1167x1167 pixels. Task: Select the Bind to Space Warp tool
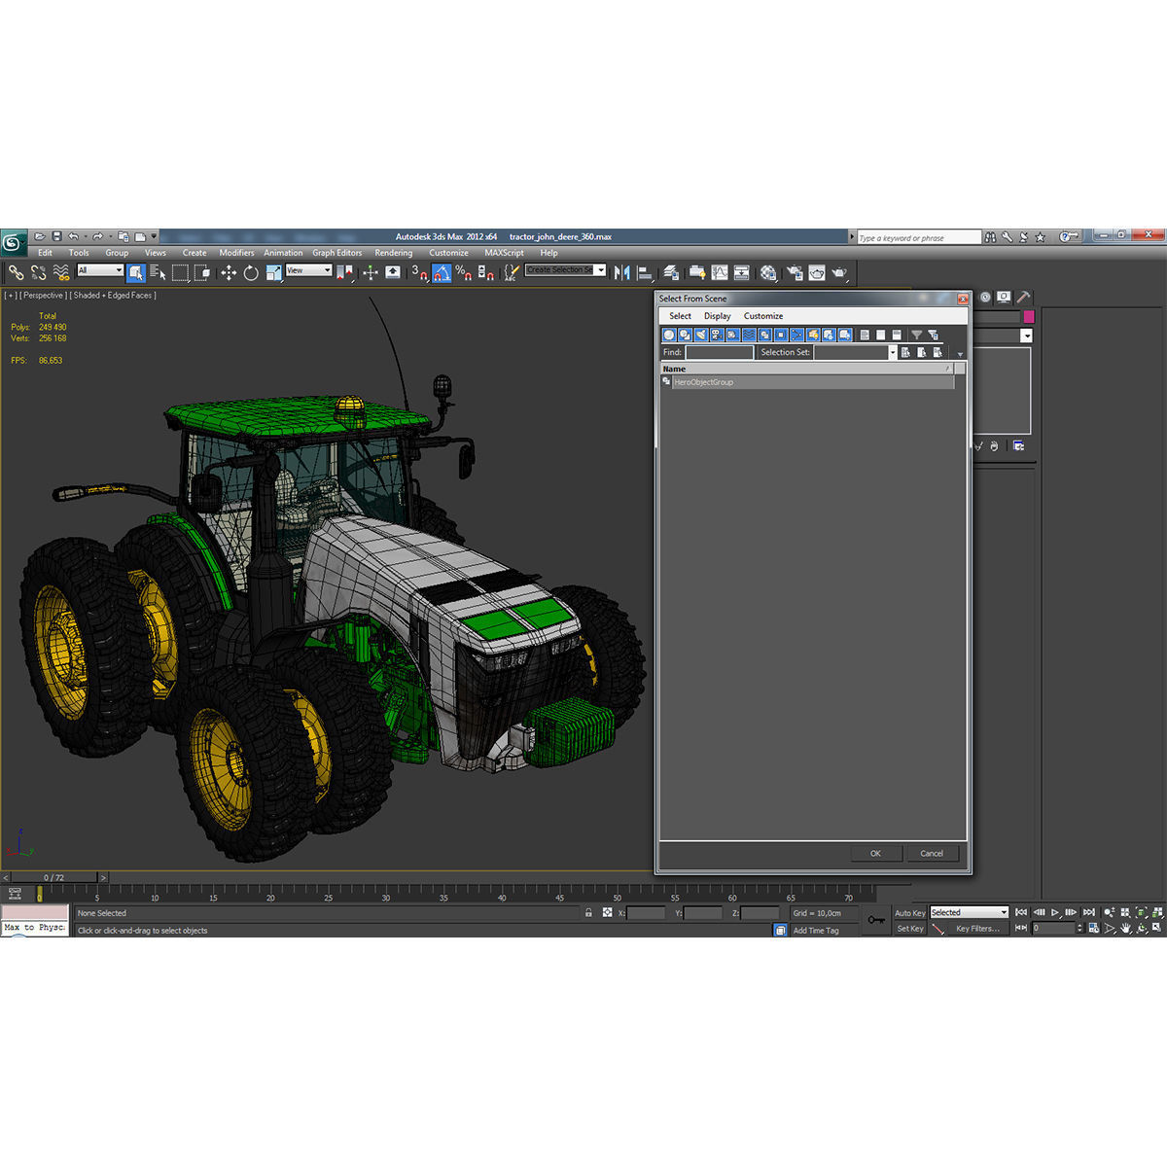pos(61,273)
